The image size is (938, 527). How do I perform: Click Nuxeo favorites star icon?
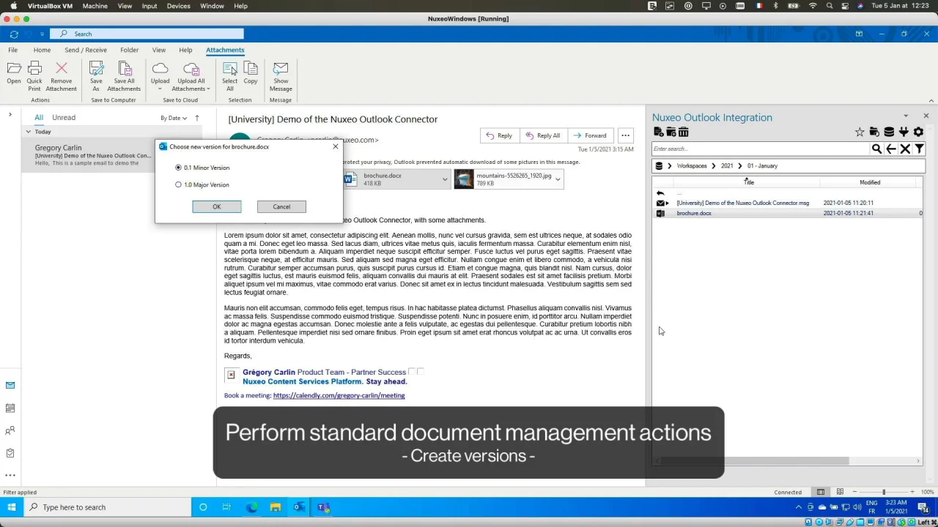click(860, 132)
